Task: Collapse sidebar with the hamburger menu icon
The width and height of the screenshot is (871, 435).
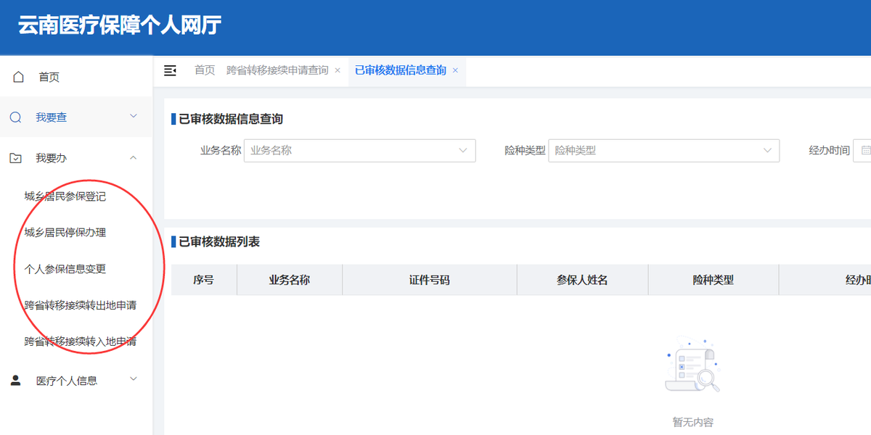Action: [x=170, y=70]
